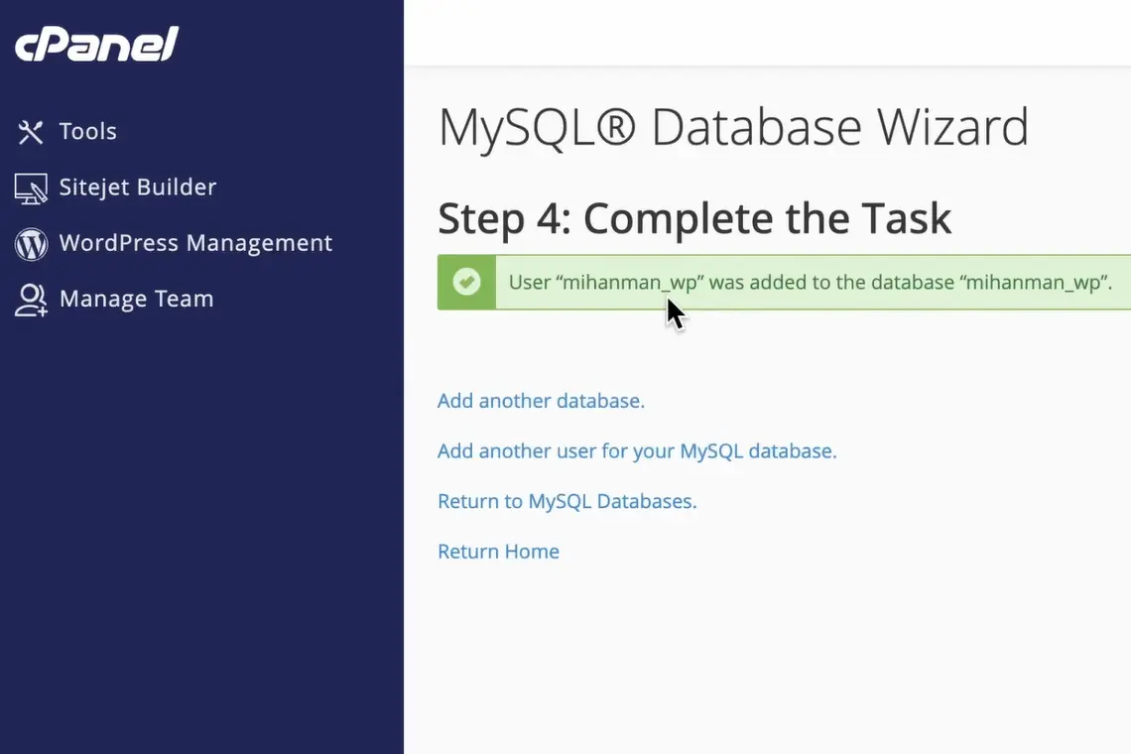The width and height of the screenshot is (1131, 754).
Task: Return to MySQL Databases page
Action: [x=566, y=501]
